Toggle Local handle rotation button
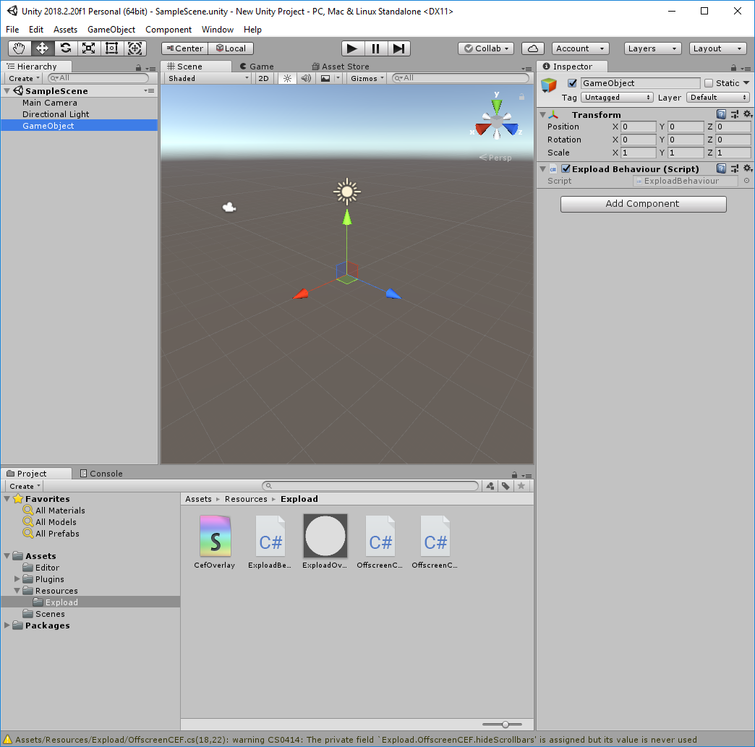The width and height of the screenshot is (755, 747). [x=231, y=48]
